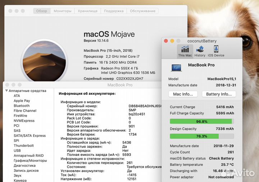Select SATA/SATA Express in the sidebar

30,135
